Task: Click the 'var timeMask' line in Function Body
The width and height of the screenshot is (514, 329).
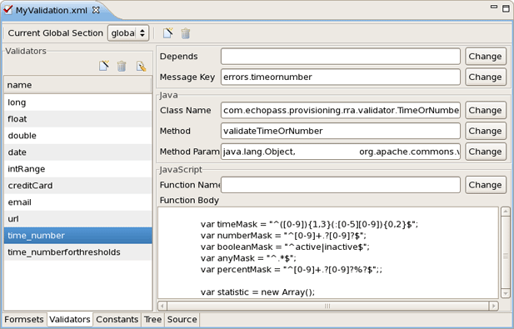Action: click(309, 224)
